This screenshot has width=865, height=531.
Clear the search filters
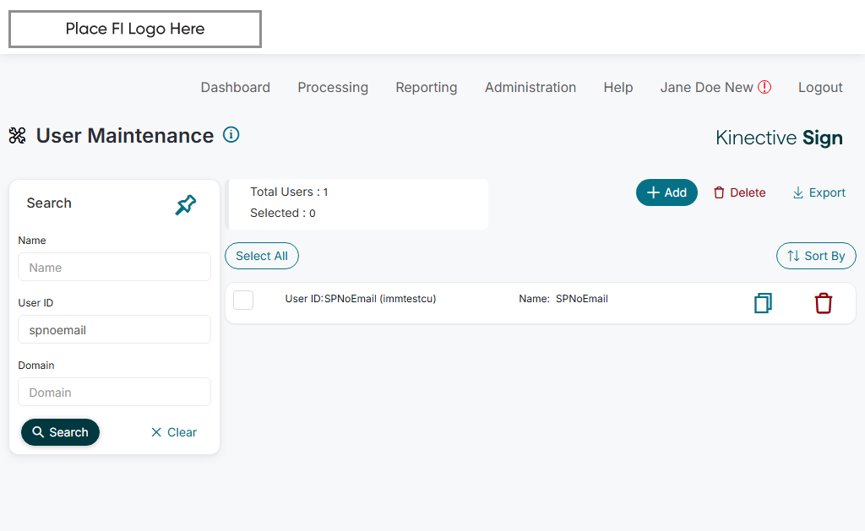click(x=173, y=432)
